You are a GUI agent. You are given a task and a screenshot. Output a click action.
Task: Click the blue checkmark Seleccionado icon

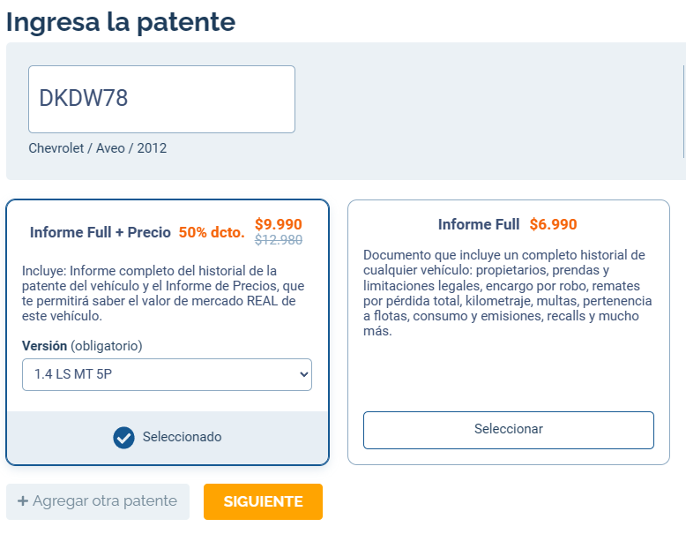click(x=123, y=437)
